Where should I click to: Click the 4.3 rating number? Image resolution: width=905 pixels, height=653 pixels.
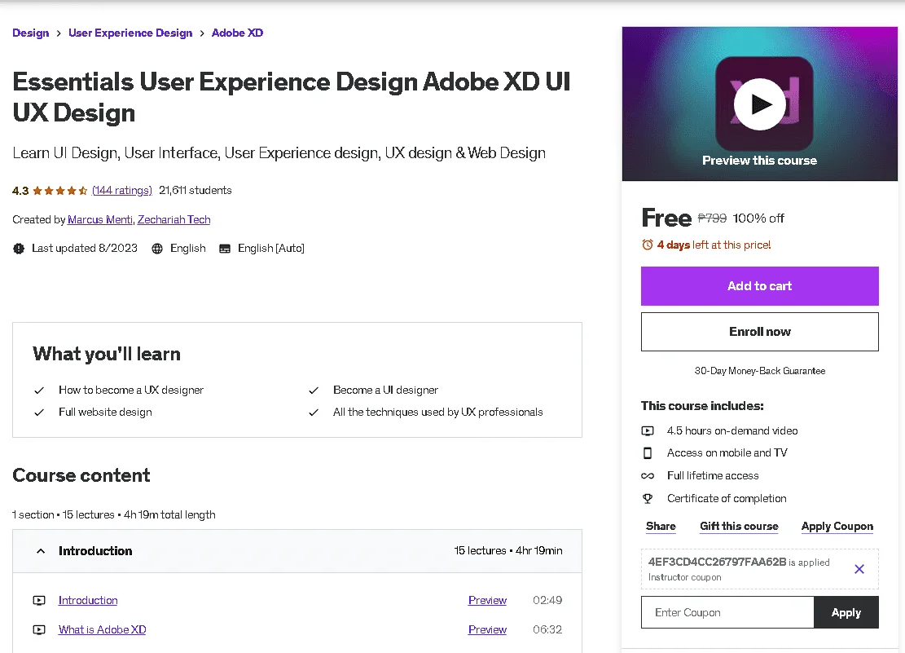coord(20,191)
